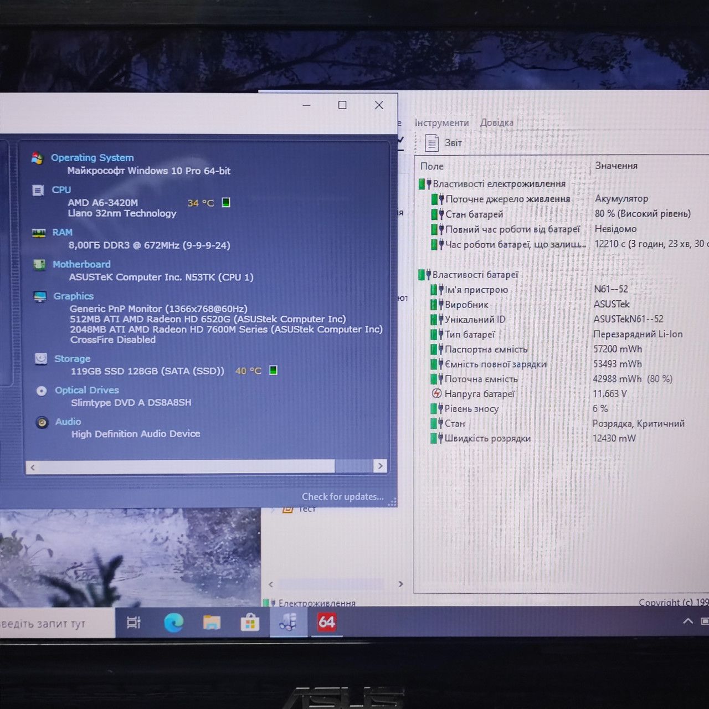Viewport: 709px width, 709px height.
Task: Select the Властивості електроживлення group row
Action: pos(492,183)
